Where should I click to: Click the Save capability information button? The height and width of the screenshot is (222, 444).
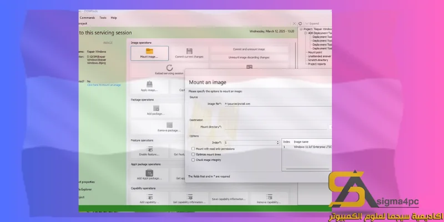click(229, 199)
